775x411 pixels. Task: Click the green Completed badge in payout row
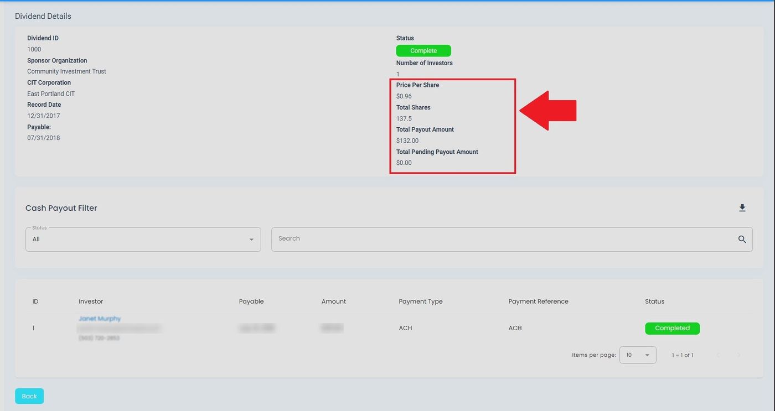pyautogui.click(x=672, y=328)
